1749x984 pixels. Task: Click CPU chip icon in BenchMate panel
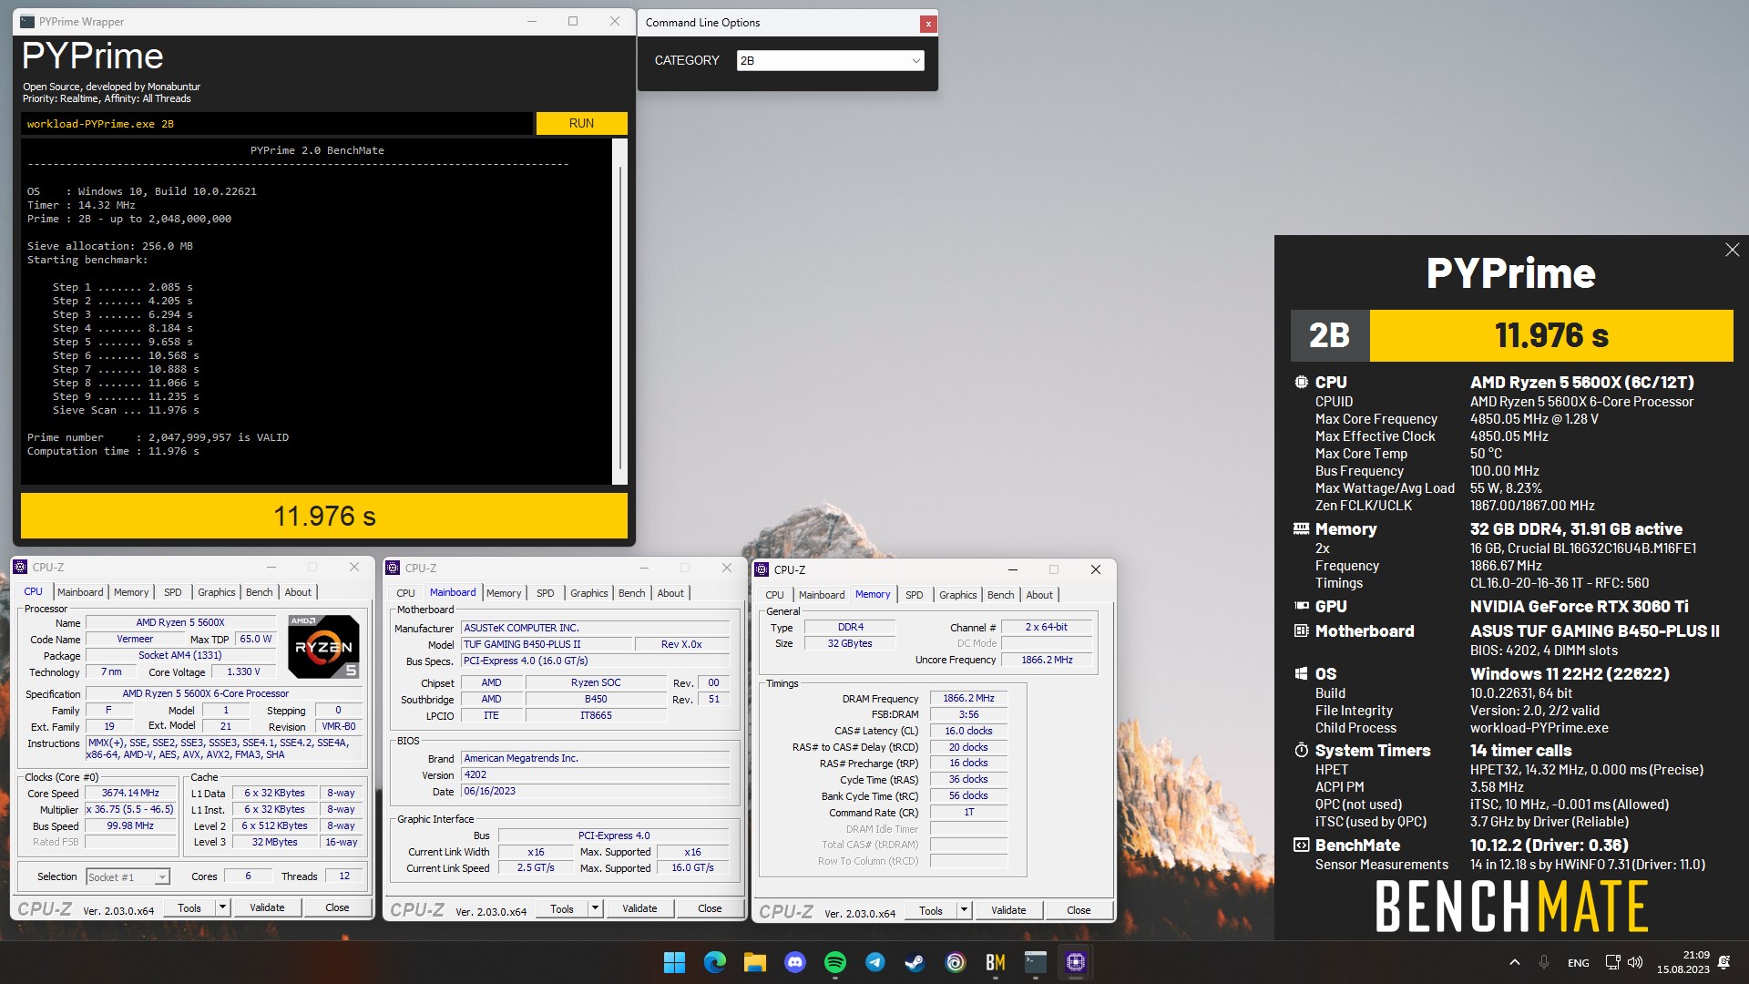pos(1302,383)
